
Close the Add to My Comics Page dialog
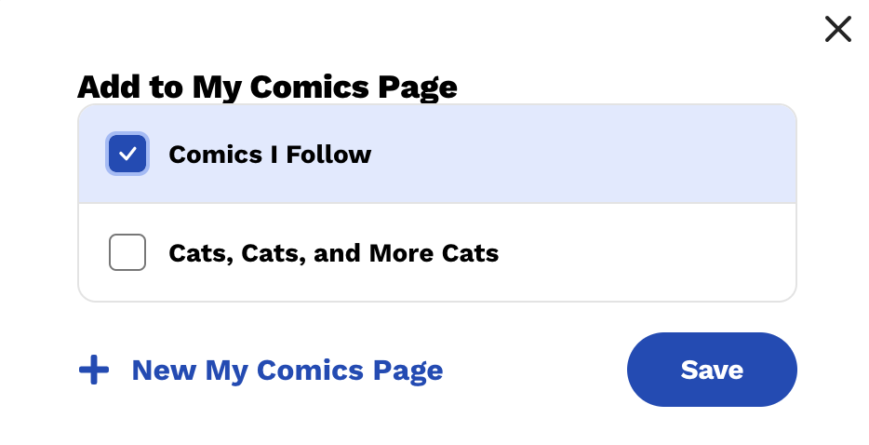click(x=838, y=30)
